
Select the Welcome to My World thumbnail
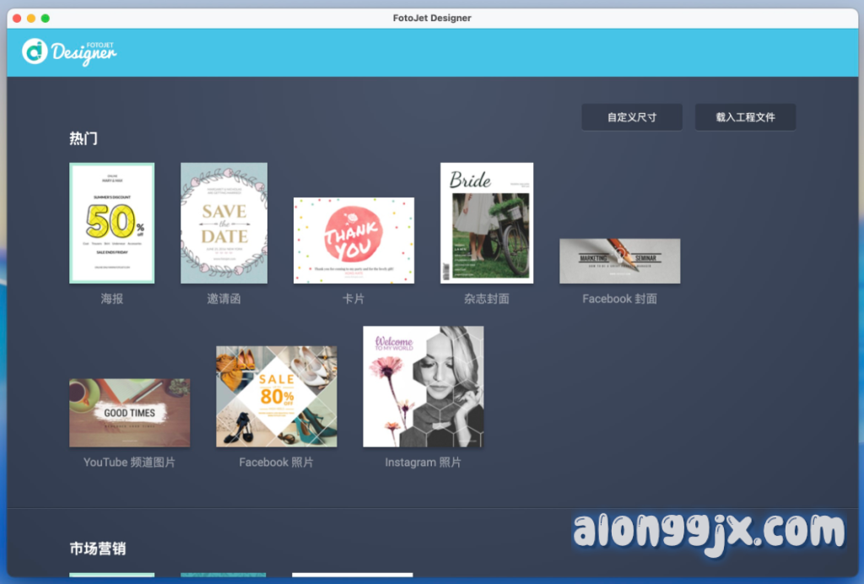point(423,387)
